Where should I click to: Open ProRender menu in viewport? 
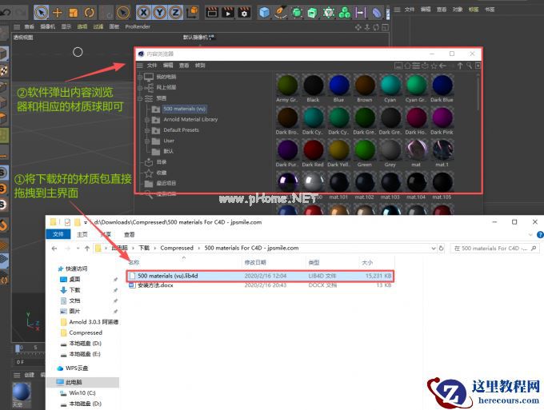[138, 26]
